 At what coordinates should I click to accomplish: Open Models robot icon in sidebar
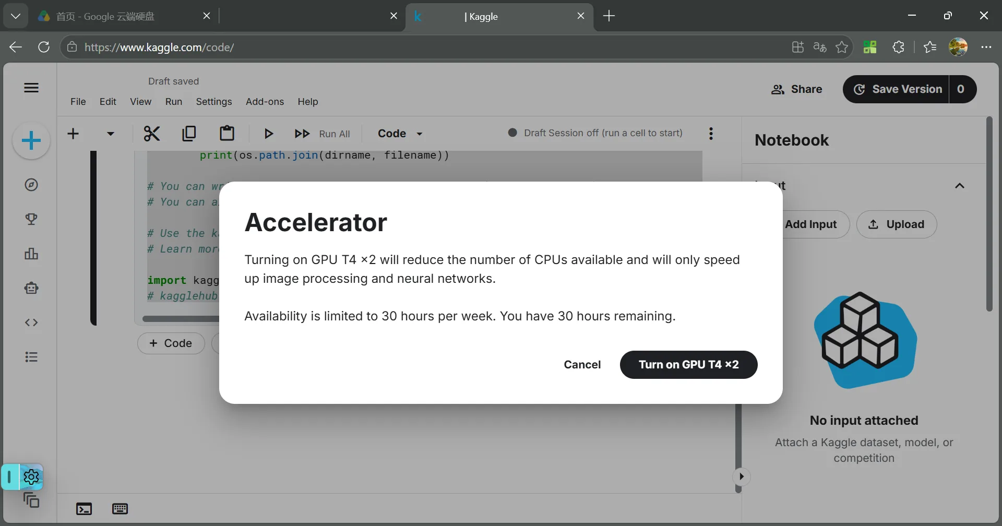(x=31, y=288)
